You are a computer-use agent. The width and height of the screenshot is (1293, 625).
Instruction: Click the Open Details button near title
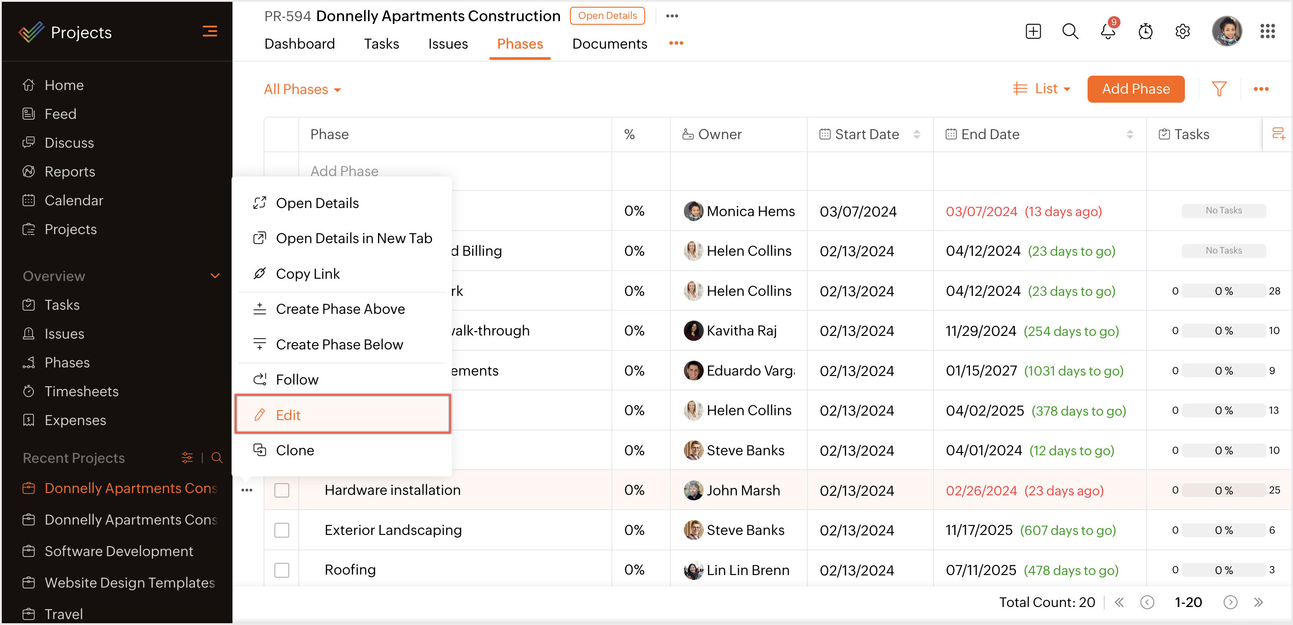tap(607, 16)
